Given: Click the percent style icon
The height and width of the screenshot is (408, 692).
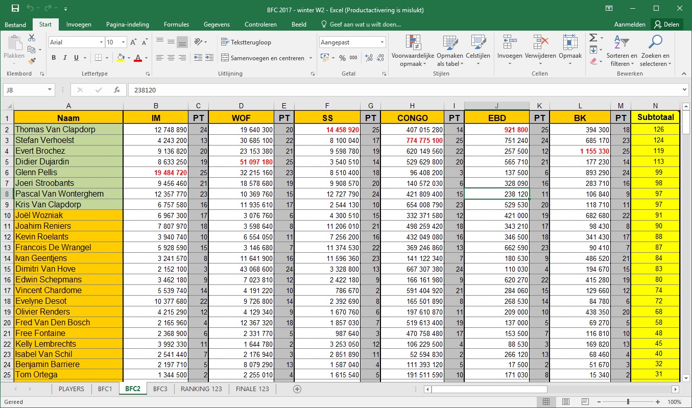Looking at the screenshot, I should (342, 58).
